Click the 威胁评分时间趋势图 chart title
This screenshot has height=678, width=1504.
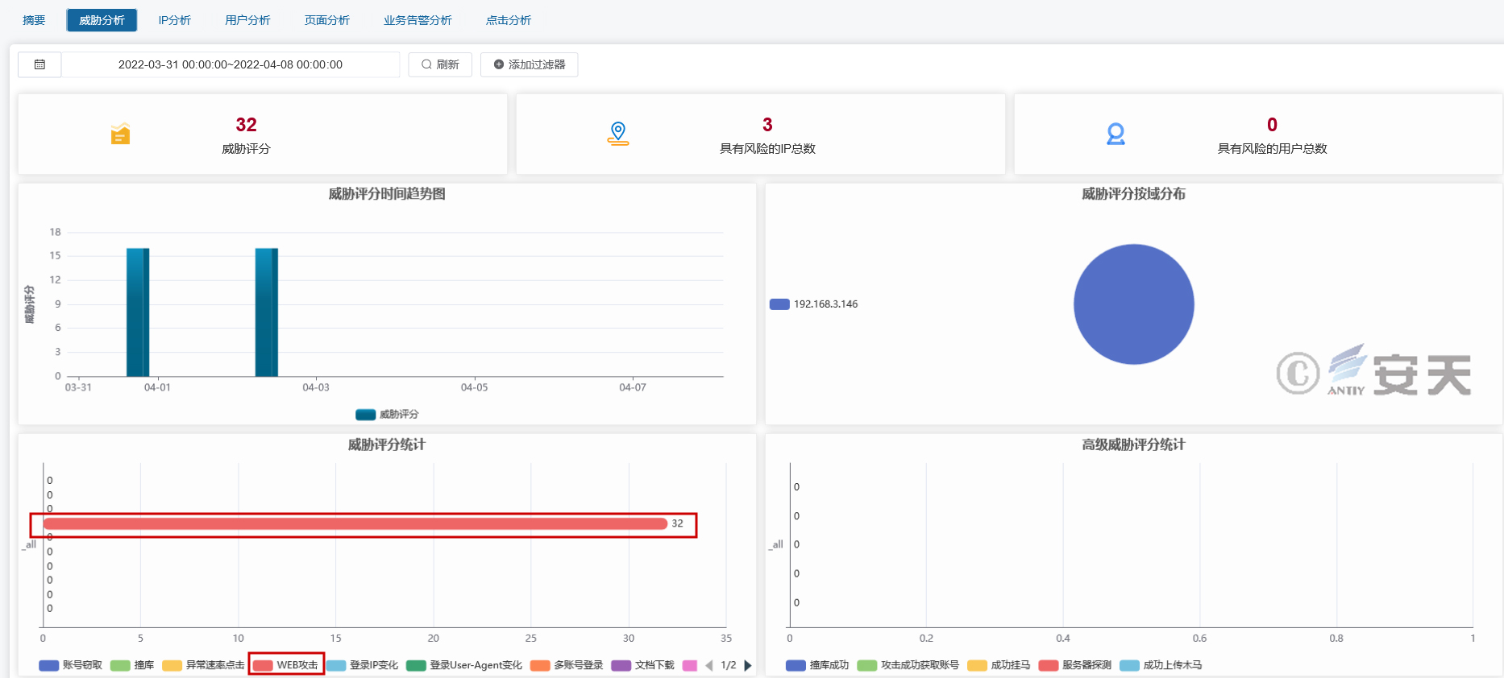pos(387,194)
